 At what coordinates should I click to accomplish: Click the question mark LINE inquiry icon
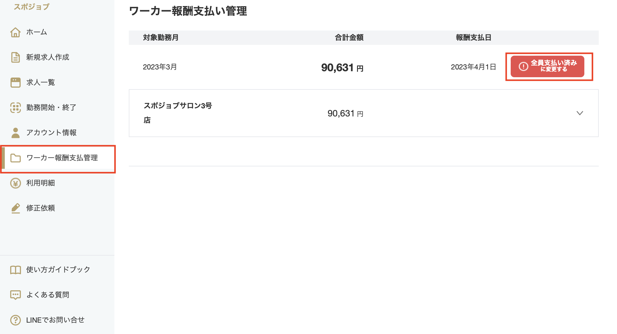point(15,320)
